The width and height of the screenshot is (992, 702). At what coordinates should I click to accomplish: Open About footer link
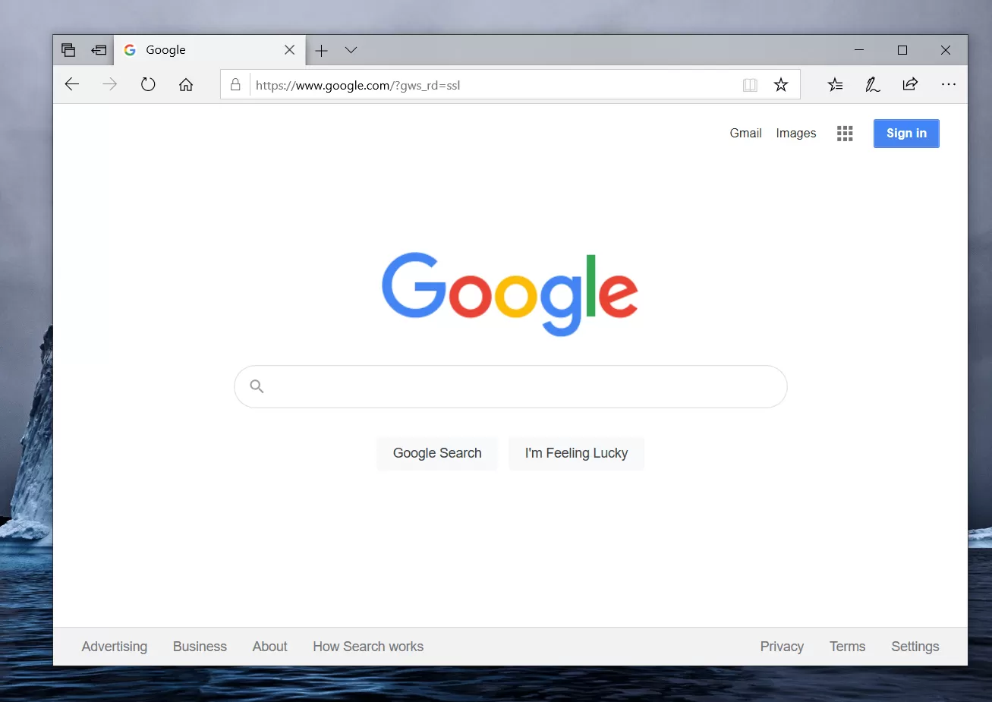[x=270, y=647]
